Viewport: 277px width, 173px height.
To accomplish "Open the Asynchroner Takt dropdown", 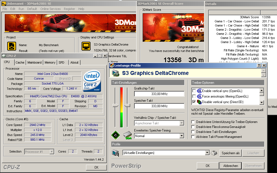I will point(182,123).
